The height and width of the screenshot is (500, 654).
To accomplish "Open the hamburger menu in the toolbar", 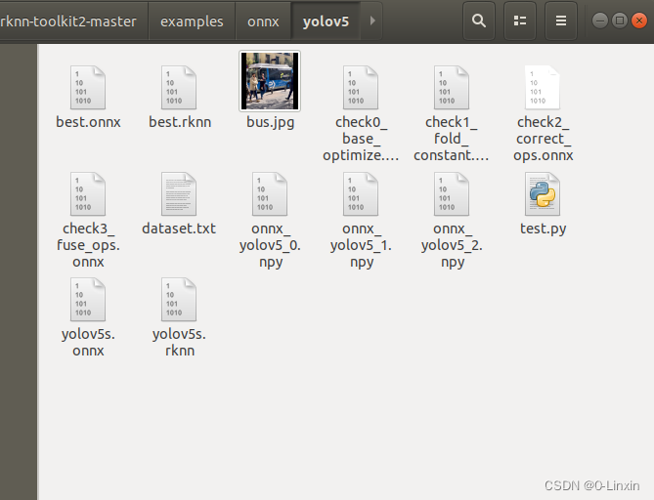I will tap(561, 21).
